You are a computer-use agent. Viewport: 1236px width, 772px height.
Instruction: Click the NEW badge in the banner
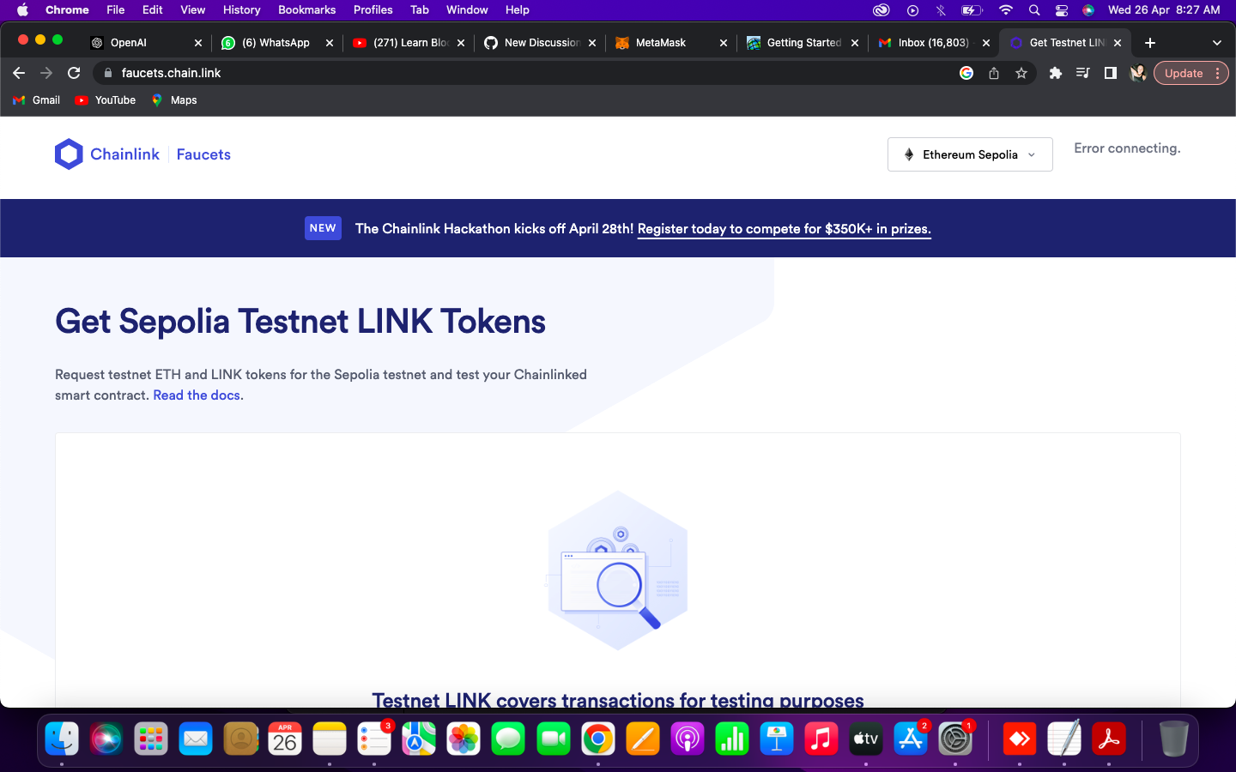point(323,228)
